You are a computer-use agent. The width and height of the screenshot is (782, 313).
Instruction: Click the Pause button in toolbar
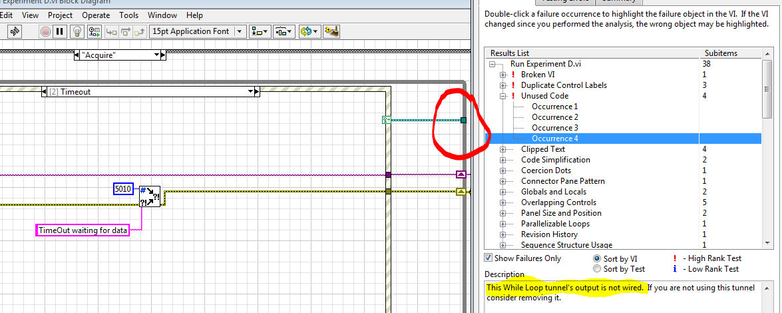click(x=60, y=31)
